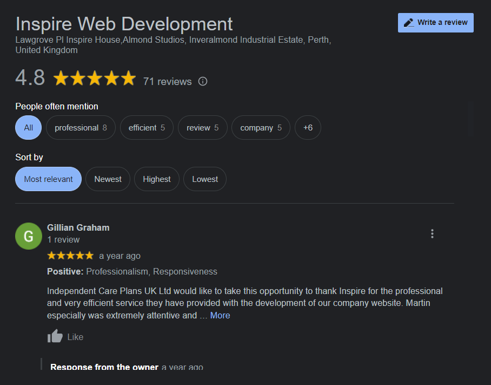This screenshot has width=491, height=385.
Task: Filter reviews by 'professional' mention
Action: click(x=81, y=128)
